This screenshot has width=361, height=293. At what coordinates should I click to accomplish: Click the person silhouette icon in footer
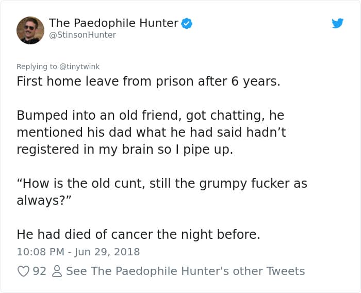pos(57,271)
